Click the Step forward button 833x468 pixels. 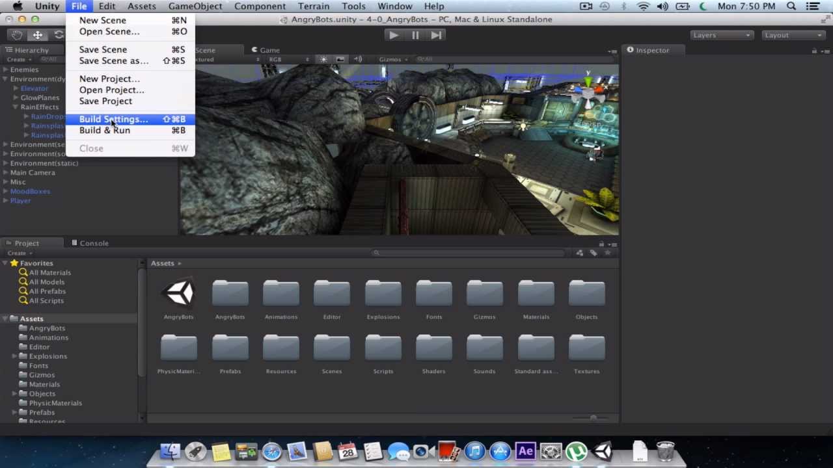[x=436, y=35]
